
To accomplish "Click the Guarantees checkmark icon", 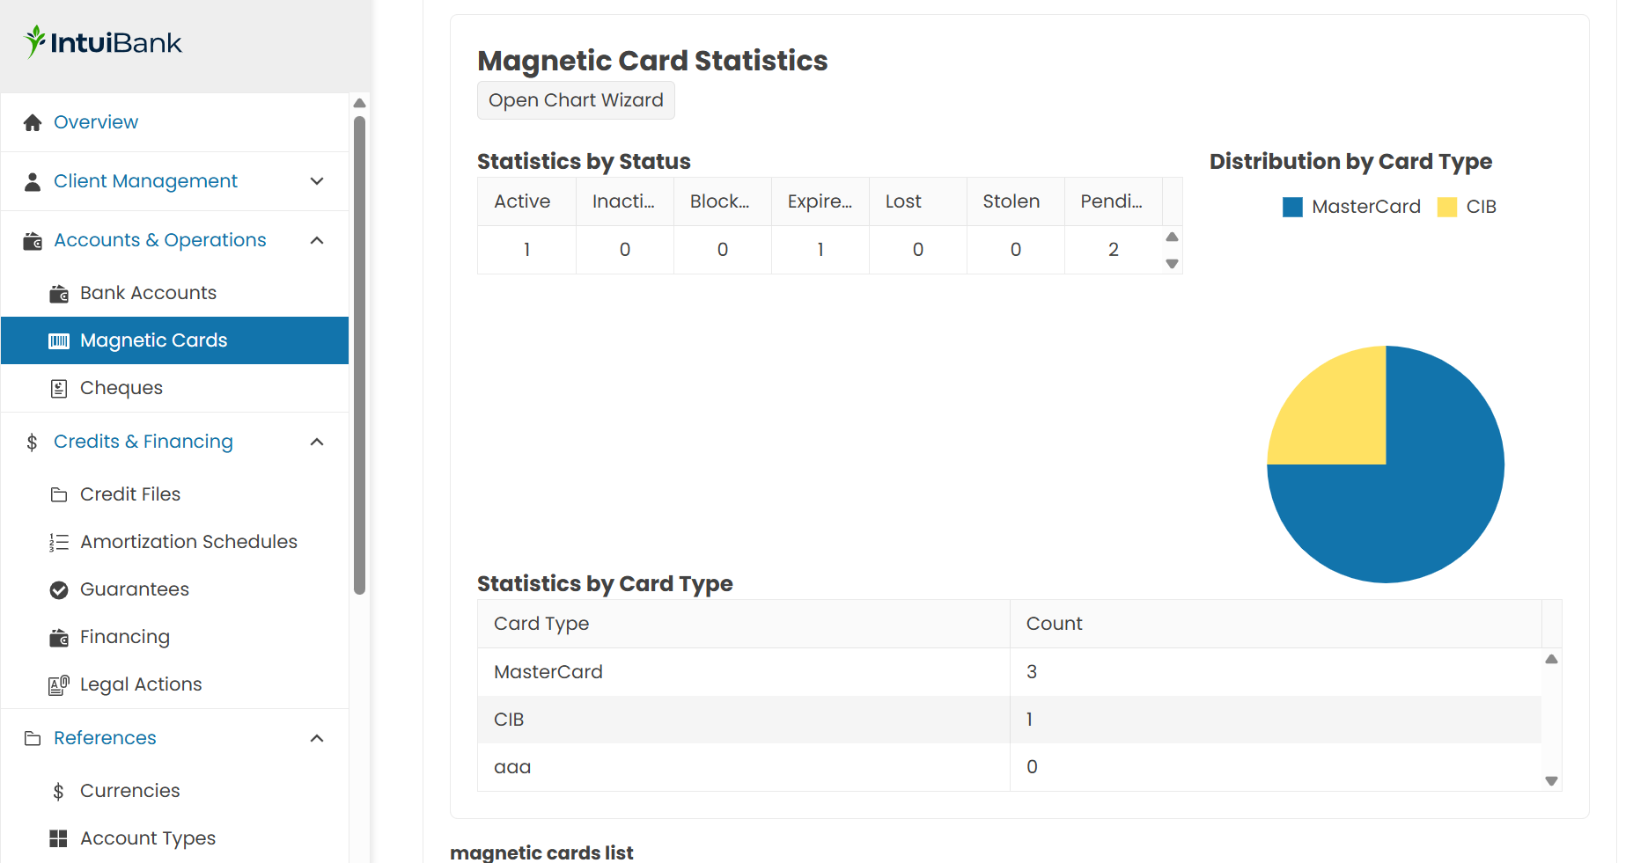I will click(59, 589).
